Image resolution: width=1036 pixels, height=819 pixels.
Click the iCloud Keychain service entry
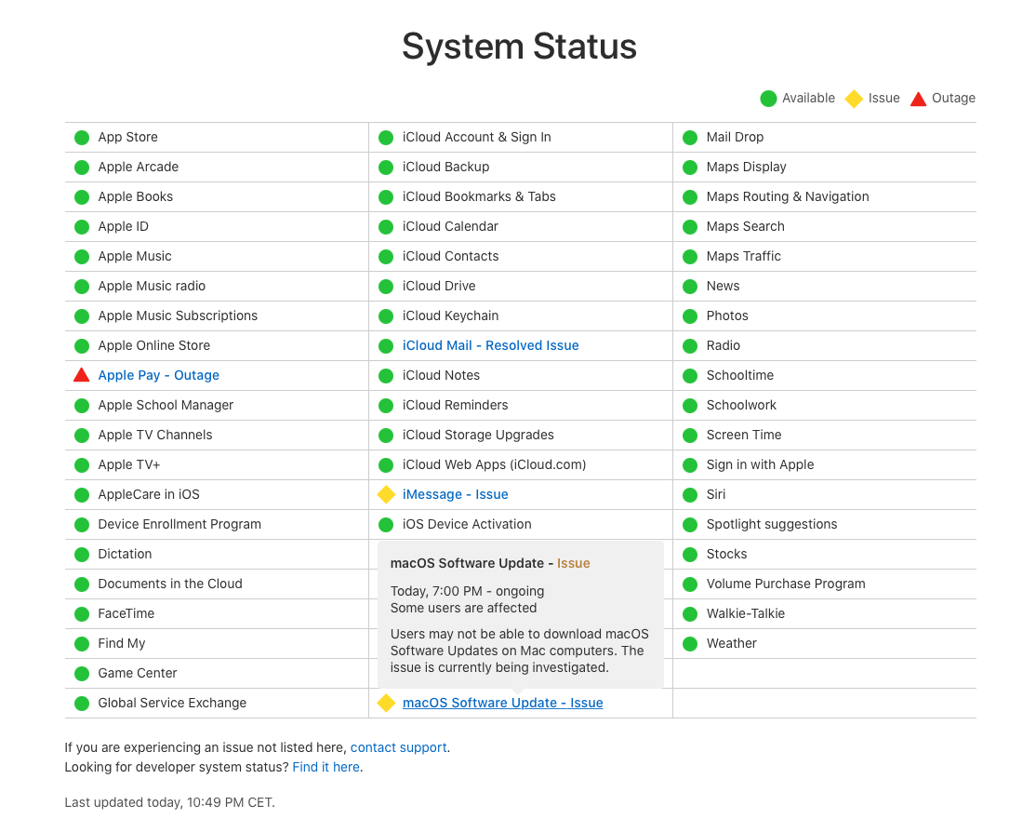(450, 316)
